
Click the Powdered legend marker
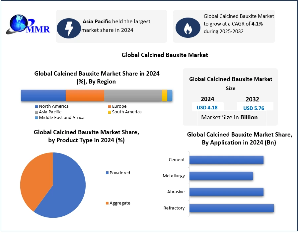point(107,173)
